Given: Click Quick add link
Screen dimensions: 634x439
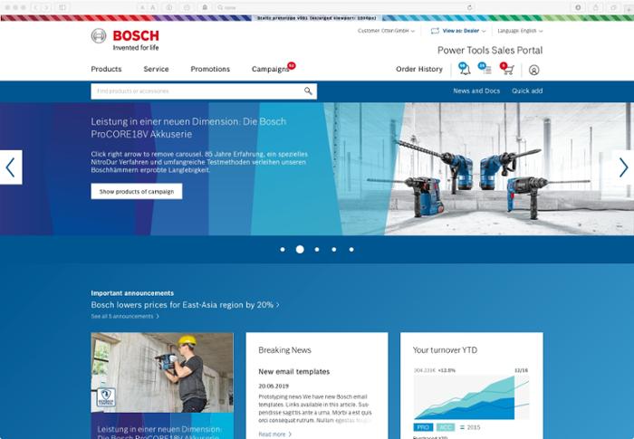Looking at the screenshot, I should pos(527,91).
